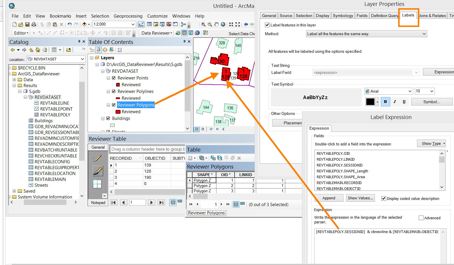The image size is (454, 265).
Task: Click the Placement button under Other Options
Action: tap(287, 123)
